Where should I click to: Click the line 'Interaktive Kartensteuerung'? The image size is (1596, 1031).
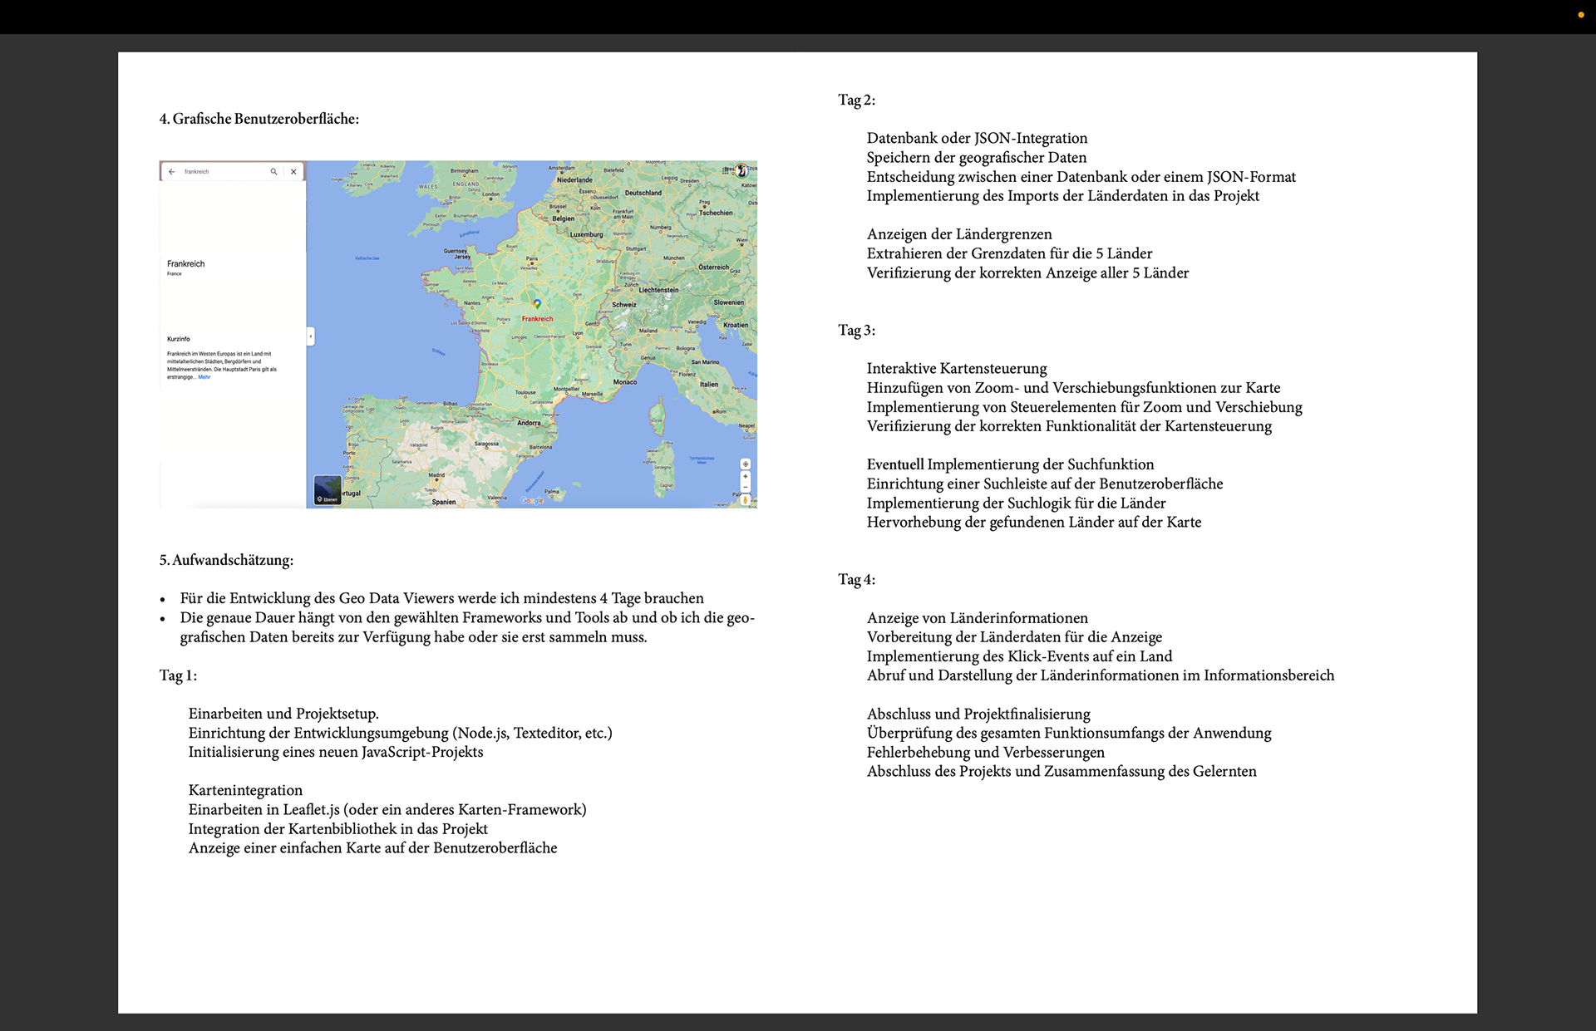click(957, 368)
